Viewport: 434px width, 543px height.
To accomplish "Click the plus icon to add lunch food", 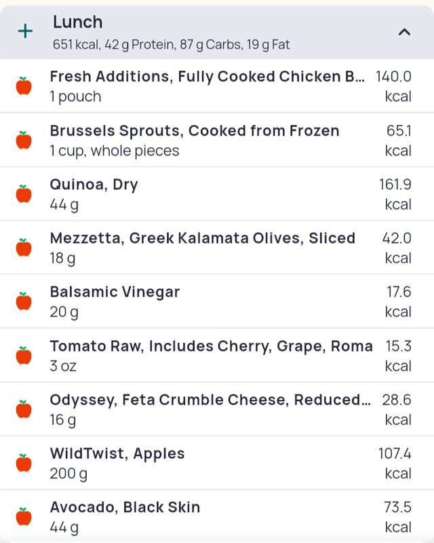I will (x=25, y=31).
